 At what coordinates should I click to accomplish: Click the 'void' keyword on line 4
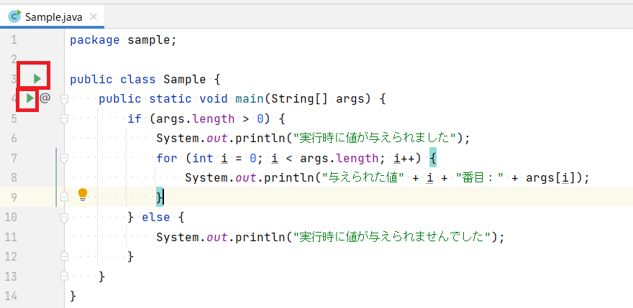214,99
